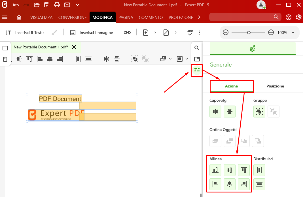303x197 pixels.
Task: Select the PAGINA ribbon tab
Action: point(126,17)
